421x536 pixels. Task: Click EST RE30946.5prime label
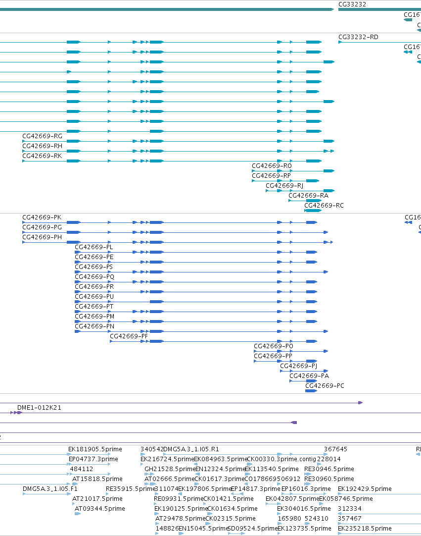tap(329, 469)
